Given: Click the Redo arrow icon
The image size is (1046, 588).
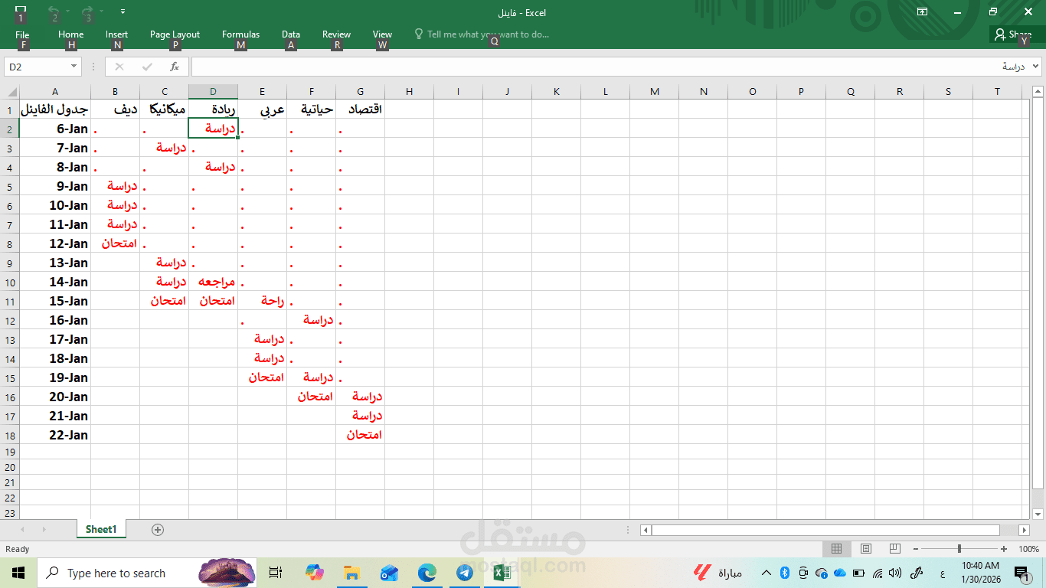Looking at the screenshot, I should coord(87,11).
